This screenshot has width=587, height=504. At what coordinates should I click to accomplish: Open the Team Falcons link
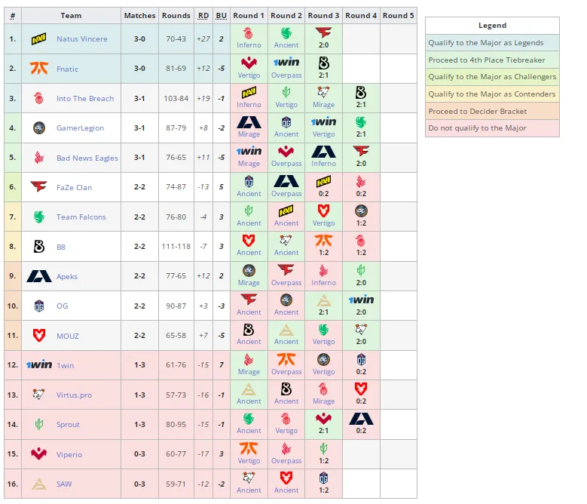coord(81,217)
